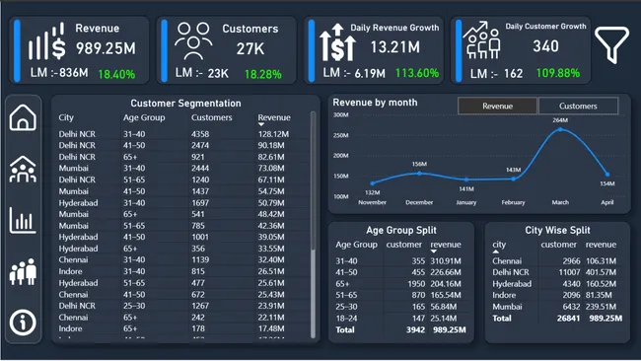Select the 4358 customers cell
The width and height of the screenshot is (641, 361).
pos(200,134)
